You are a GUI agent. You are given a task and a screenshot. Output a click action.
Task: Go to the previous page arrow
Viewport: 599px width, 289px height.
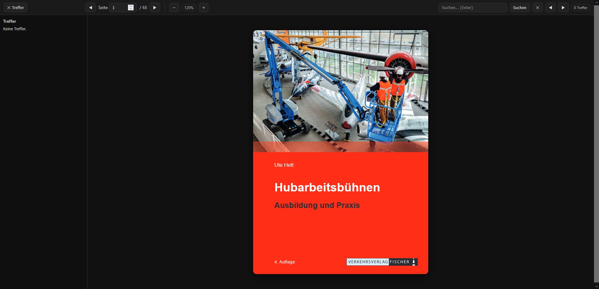(91, 7)
